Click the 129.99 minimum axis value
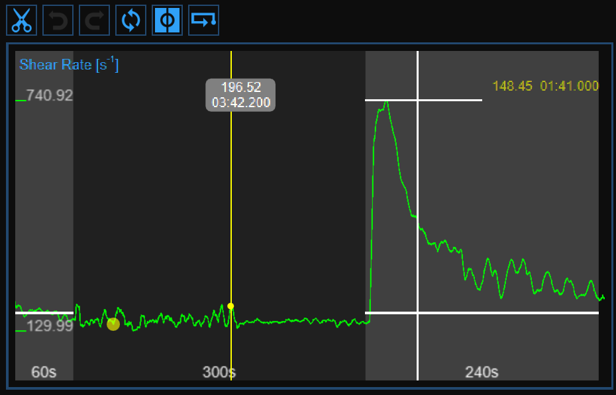The image size is (616, 395). coord(49,326)
